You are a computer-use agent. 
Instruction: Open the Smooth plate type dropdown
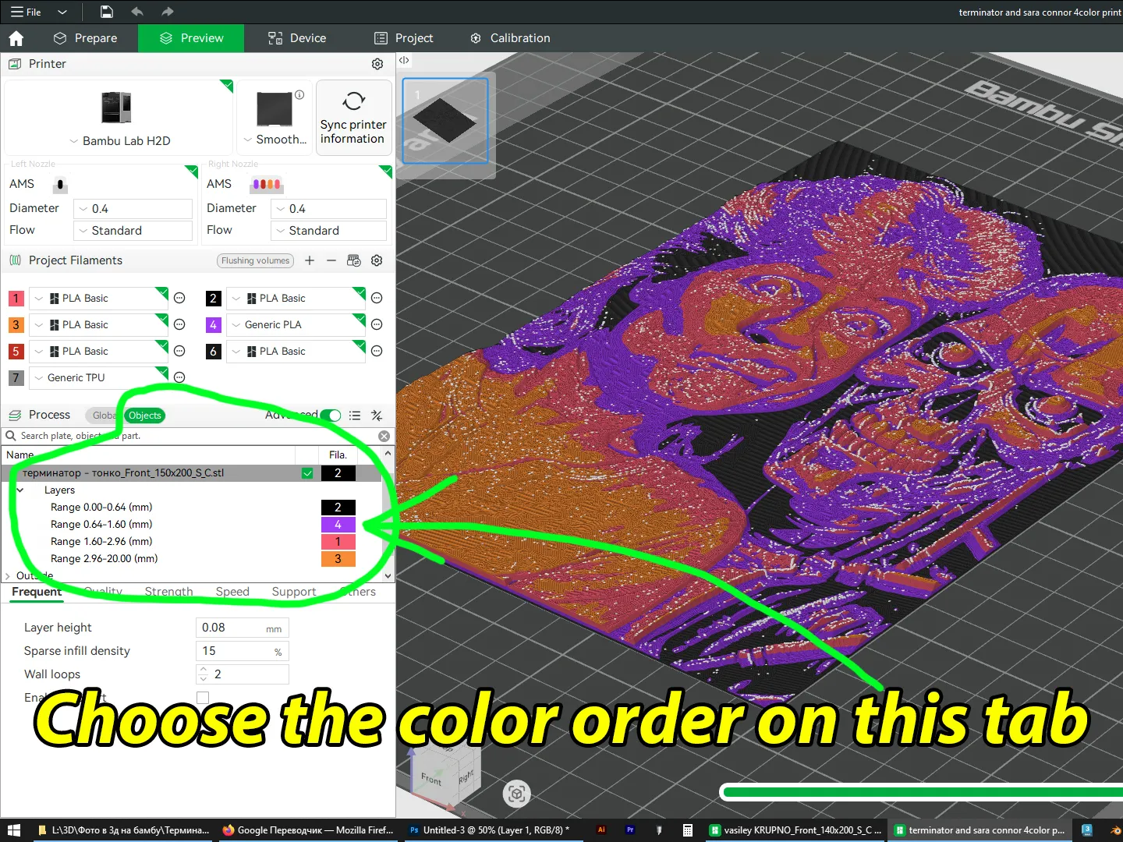(x=275, y=140)
